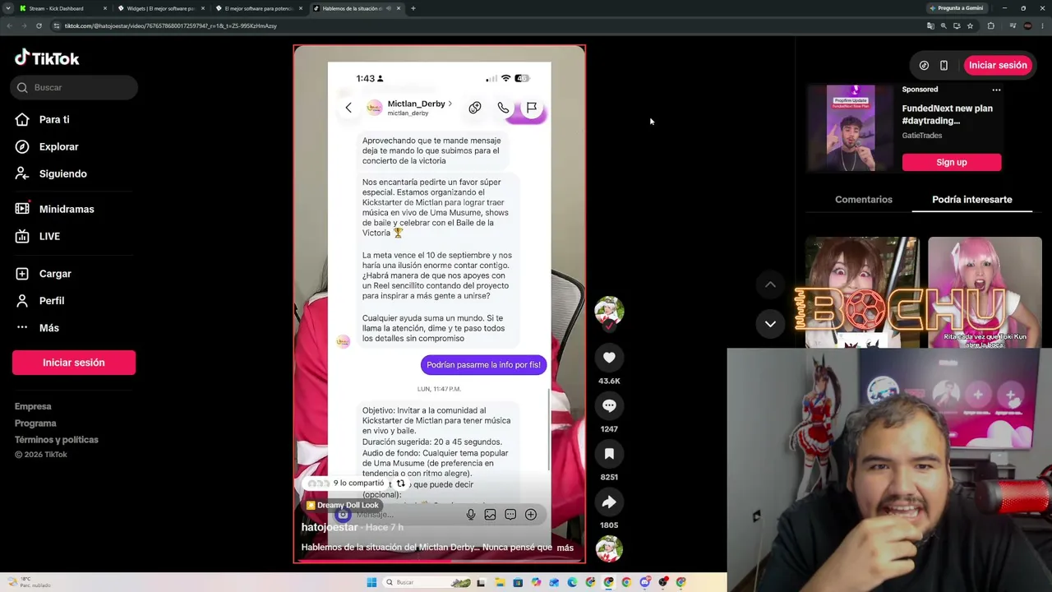1052x592 pixels.
Task: Click the translate page icon in address bar
Action: coord(930,25)
